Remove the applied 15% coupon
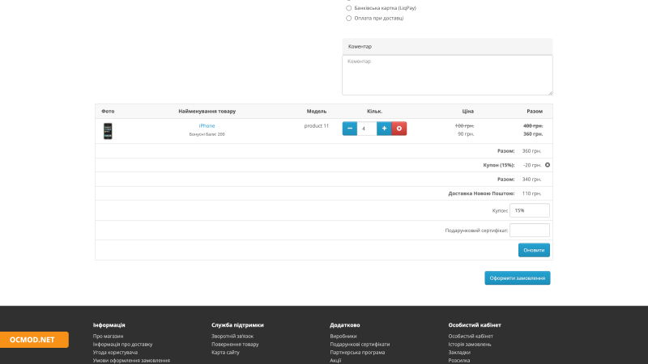648x364 pixels. pos(548,165)
